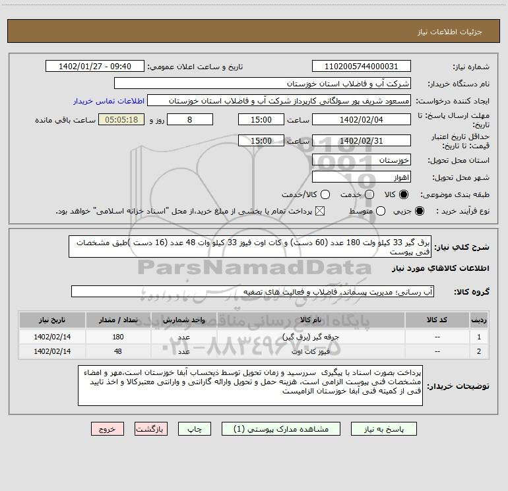Image resolution: width=508 pixels, height=491 pixels.
Task: Click the کد کالا column header
Action: [x=437, y=320]
